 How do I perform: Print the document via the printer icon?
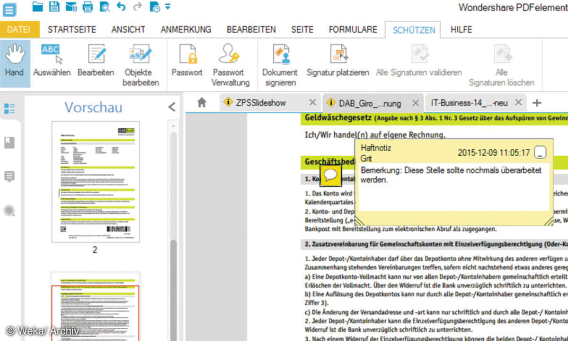coord(88,7)
